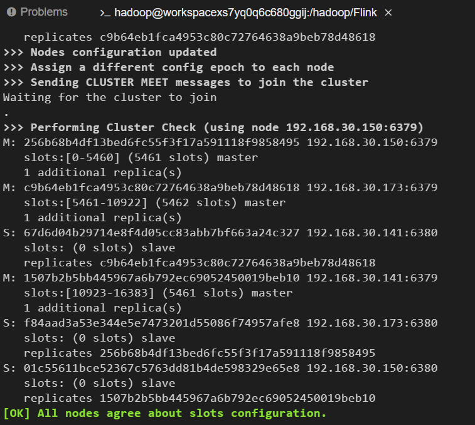Click the Problems warning circle icon
The height and width of the screenshot is (425, 475).
(11, 12)
